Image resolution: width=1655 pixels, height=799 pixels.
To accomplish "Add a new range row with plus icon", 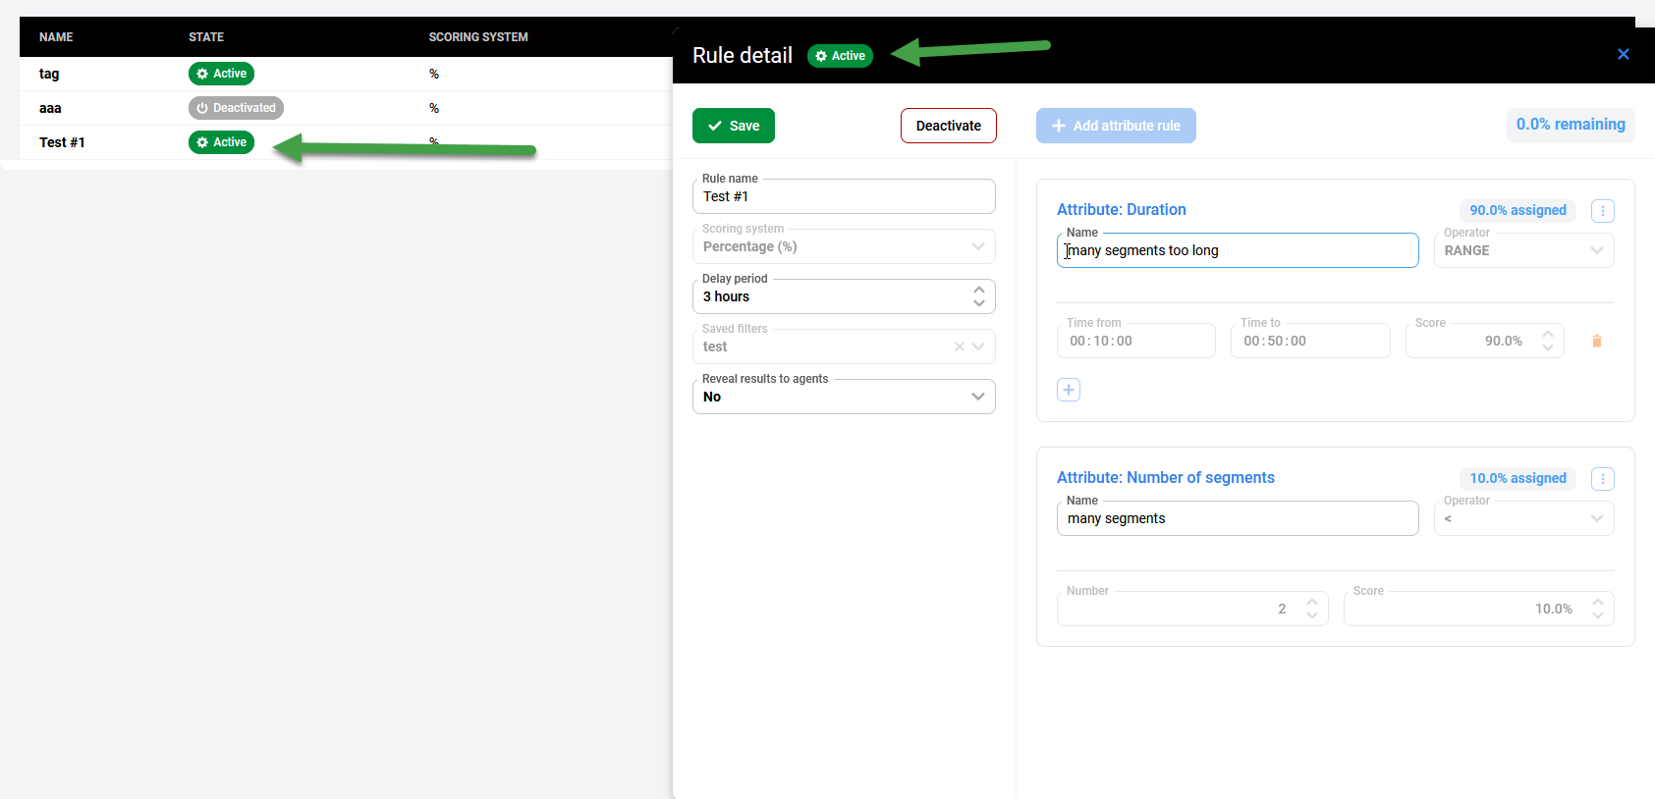I will 1069,390.
